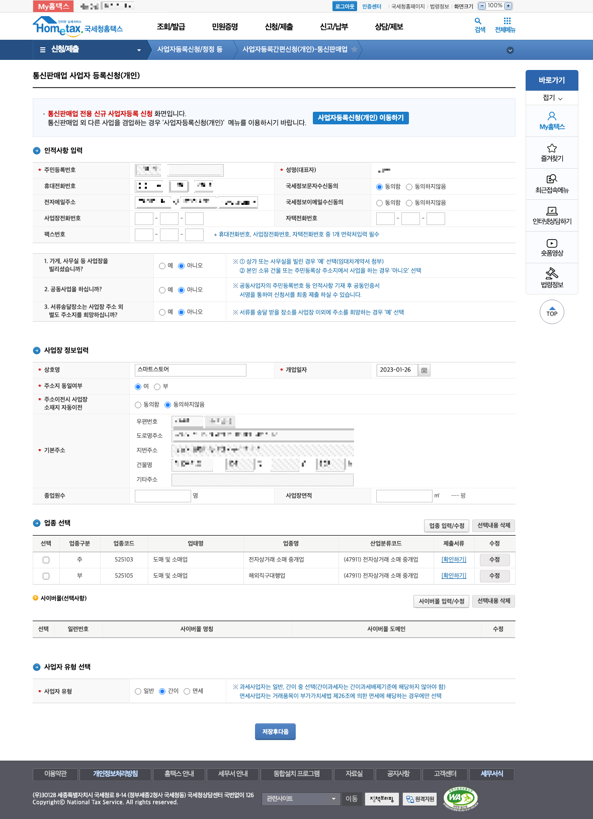Open 민원증명 main menu
This screenshot has height=819, width=593.
pos(225,27)
